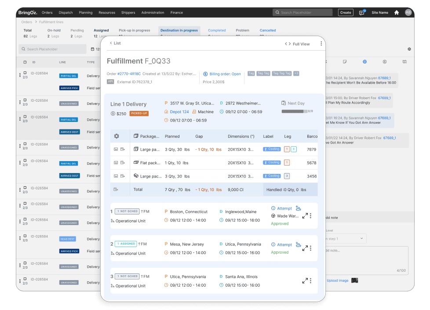430x310 pixels.
Task: Click the move icon in Total row
Action: [x=116, y=189]
